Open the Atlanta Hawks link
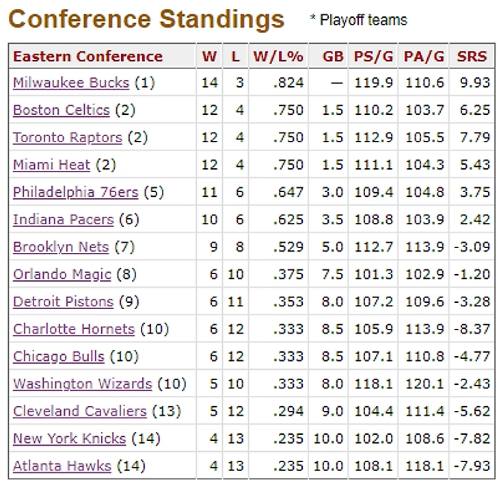 pyautogui.click(x=62, y=466)
